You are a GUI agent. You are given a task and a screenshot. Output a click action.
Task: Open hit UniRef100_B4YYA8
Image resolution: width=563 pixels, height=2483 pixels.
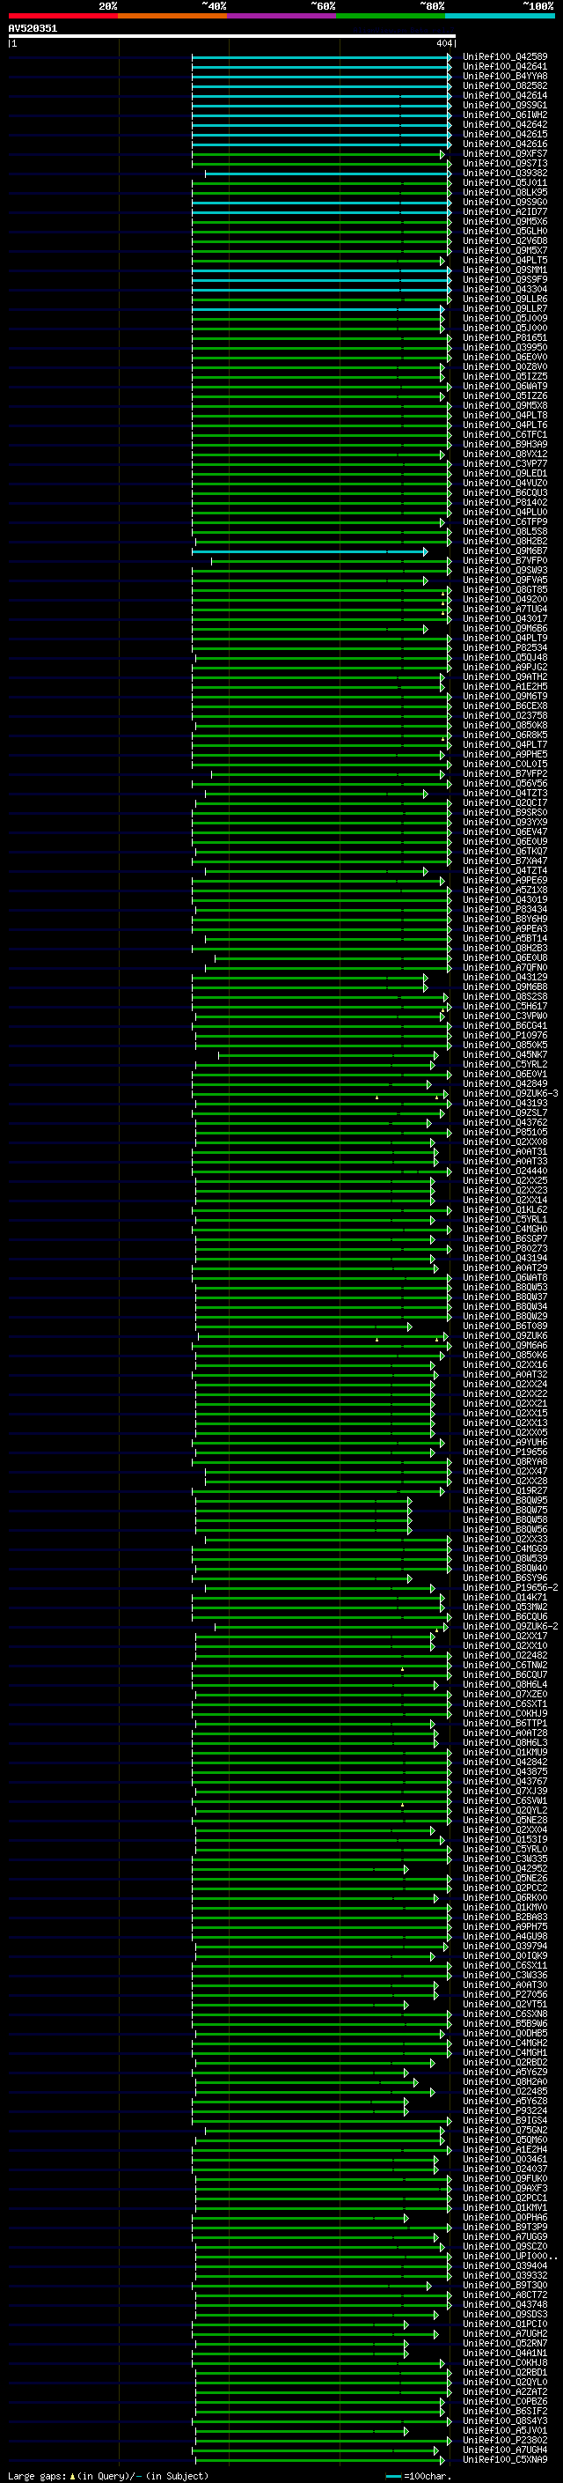[505, 76]
